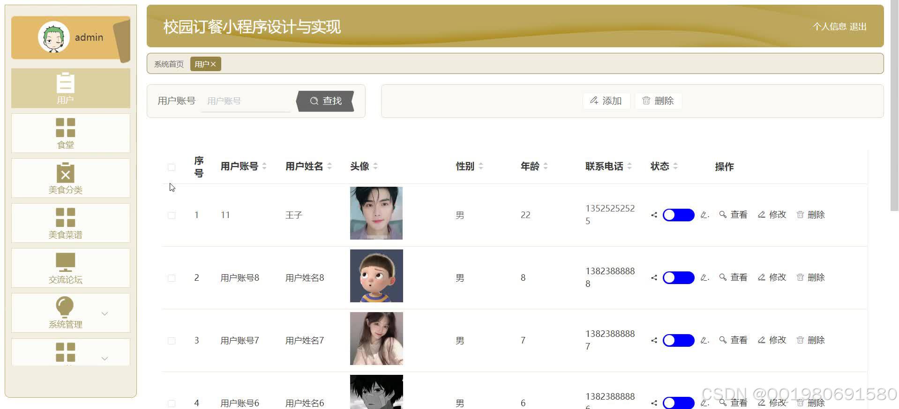Go to 系统首页 breadcrumb tab
899x409 pixels.
pos(169,64)
